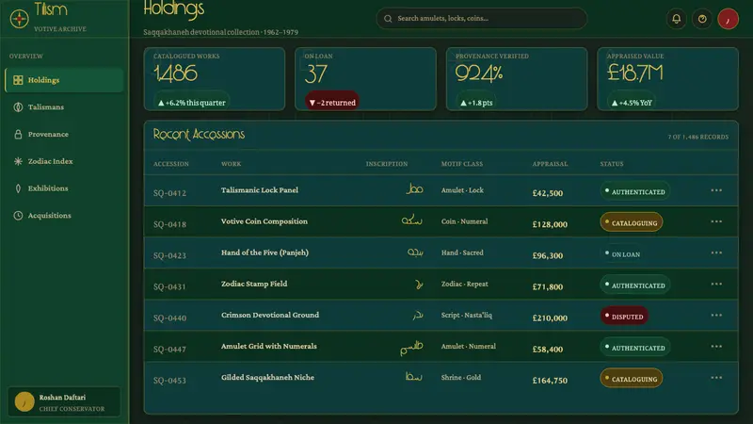Click 'Crimson Devotional Ground' work title

click(270, 315)
